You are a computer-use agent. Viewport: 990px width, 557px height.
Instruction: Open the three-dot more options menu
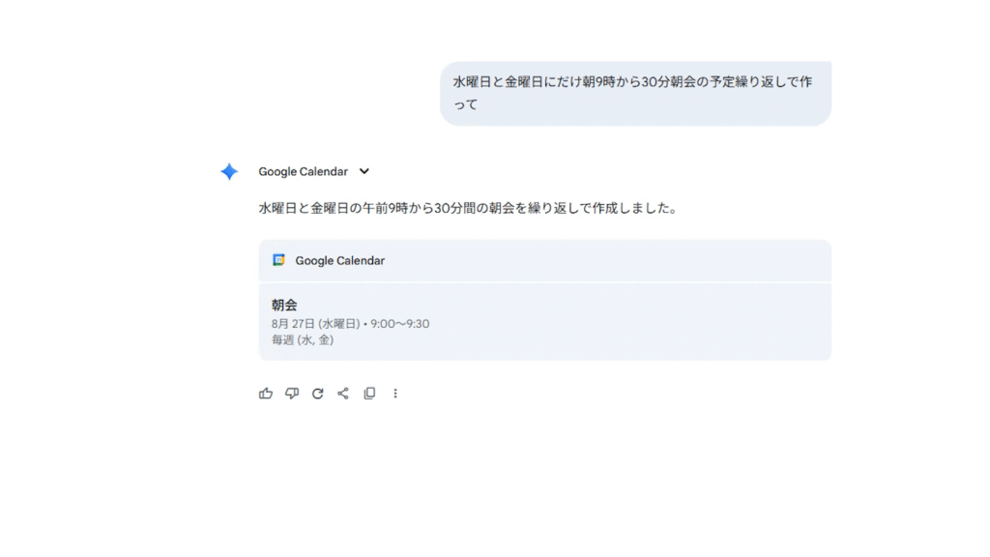coord(395,394)
